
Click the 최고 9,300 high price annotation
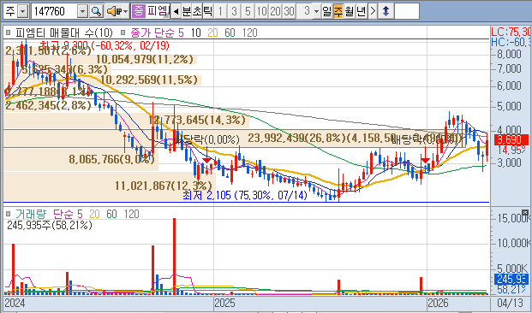click(x=105, y=45)
